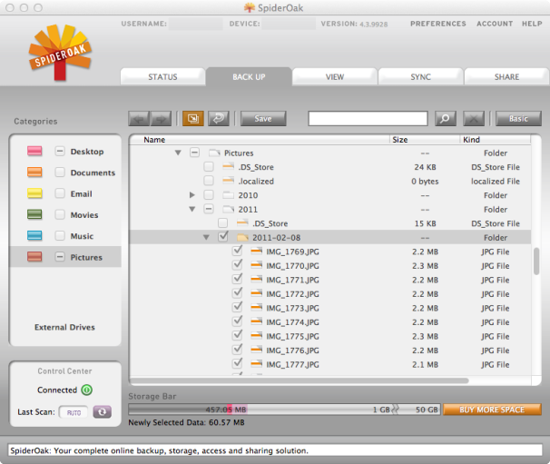Uncheck the IMG_1770.JPG checkbox

(x=238, y=264)
